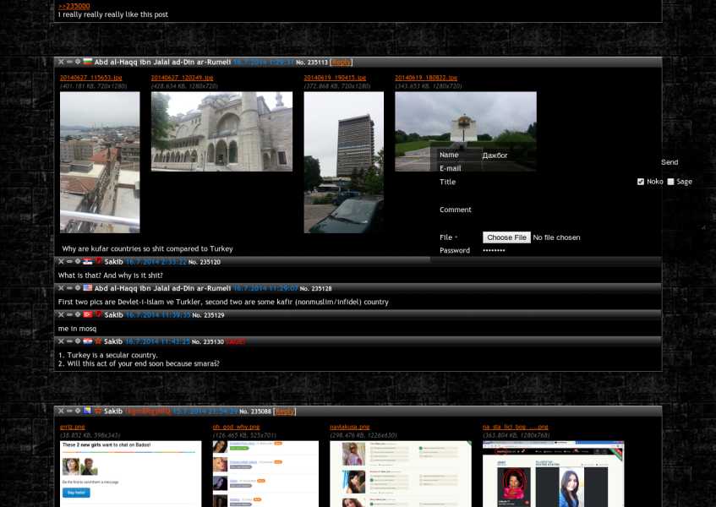Image resolution: width=716 pixels, height=507 pixels.
Task: Open file link 20140619_180822.jpg
Action: click(426, 78)
